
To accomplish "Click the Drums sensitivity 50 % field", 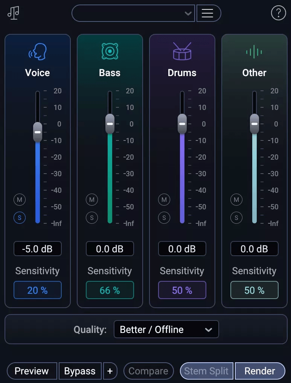I will pyautogui.click(x=182, y=290).
